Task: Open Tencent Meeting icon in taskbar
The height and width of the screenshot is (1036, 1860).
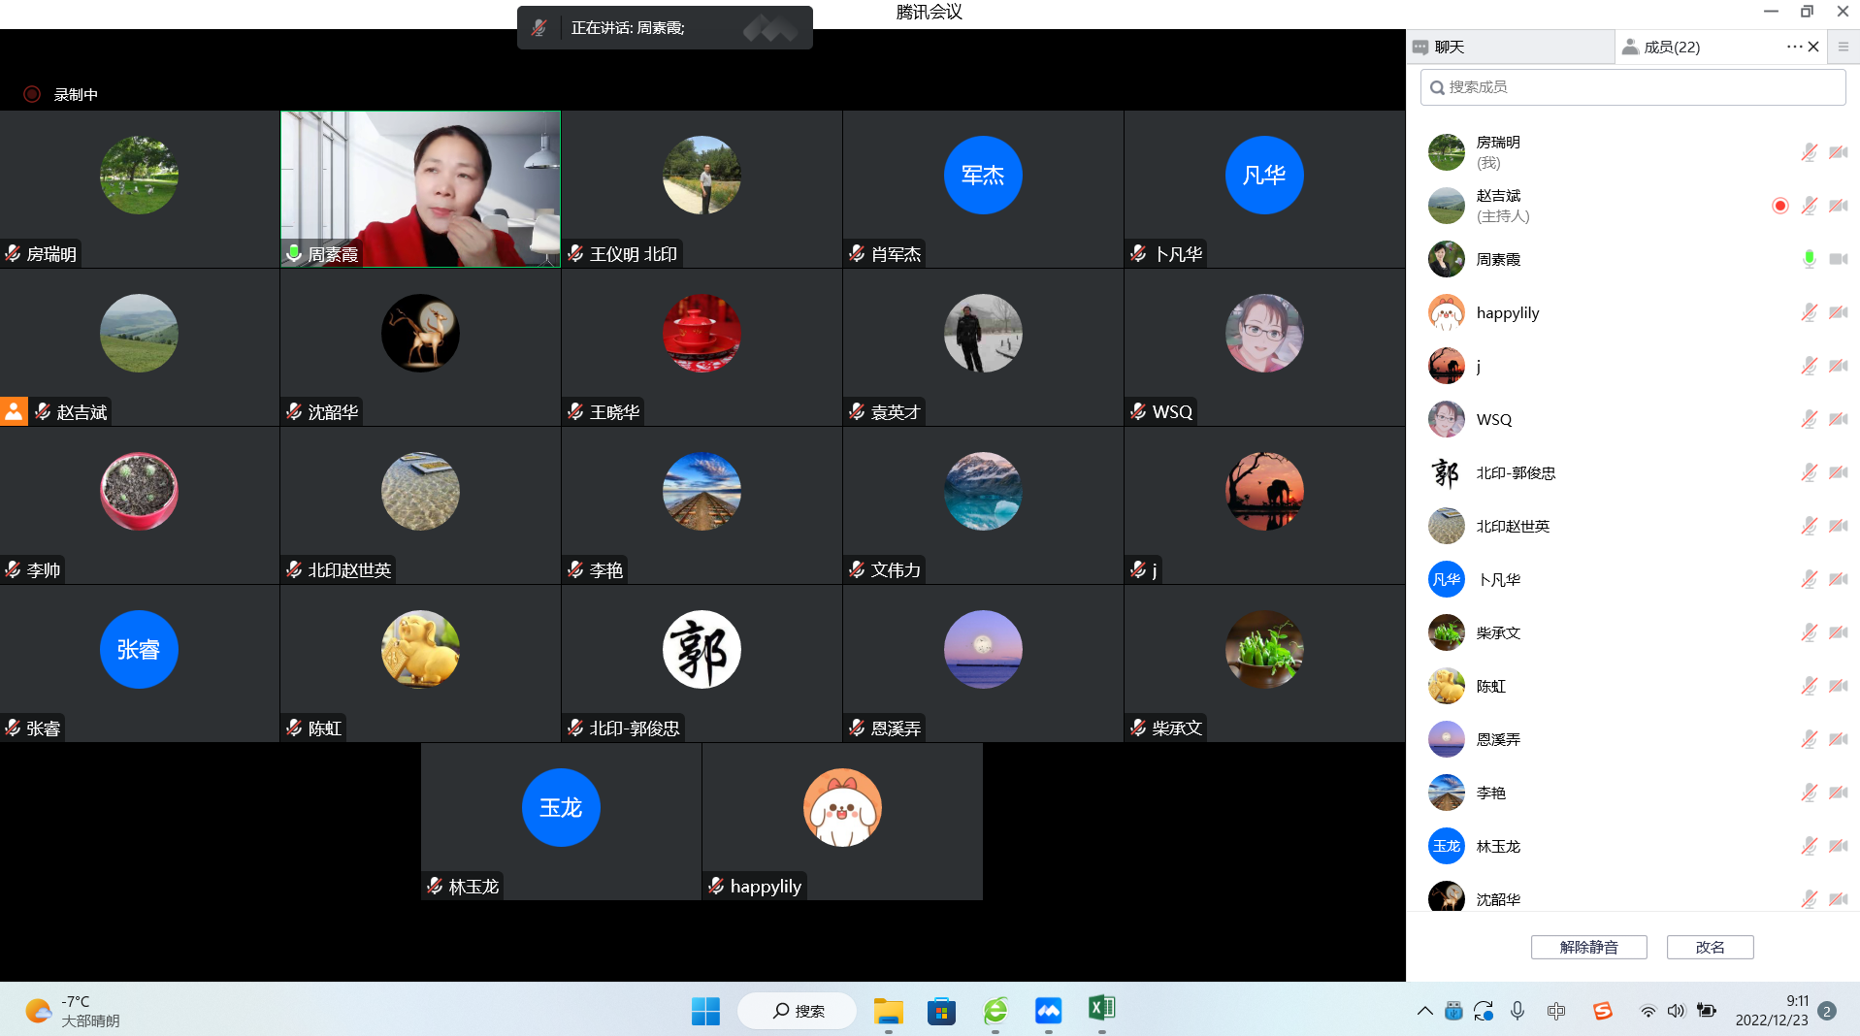Action: coord(1048,1011)
